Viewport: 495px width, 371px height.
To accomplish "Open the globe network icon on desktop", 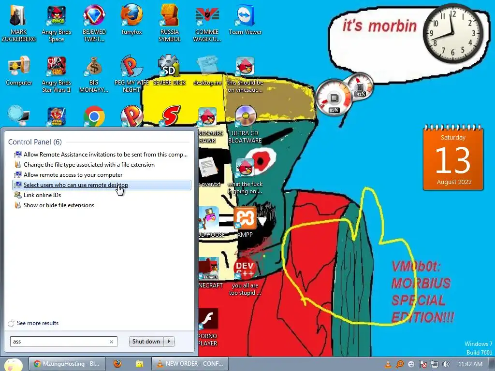I will click(18, 116).
